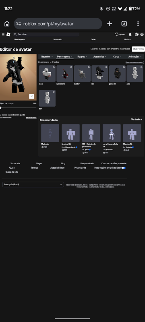Viewport: 145px width, 322px height.
Task: Open Ver tudo in Recomendado
Action: 137,119
